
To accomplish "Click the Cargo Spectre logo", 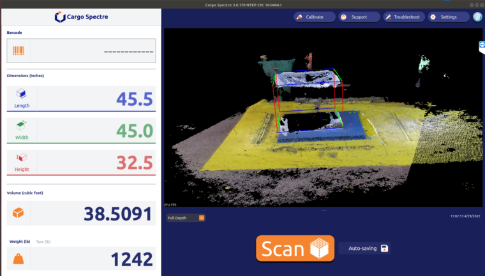I will [81, 17].
